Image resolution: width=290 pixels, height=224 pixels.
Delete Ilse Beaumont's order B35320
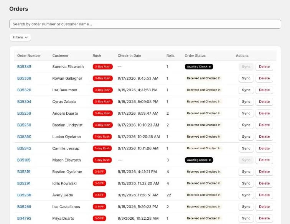tap(264, 90)
